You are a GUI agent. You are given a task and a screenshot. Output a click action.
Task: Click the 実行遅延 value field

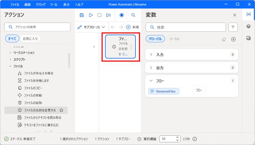168,139
